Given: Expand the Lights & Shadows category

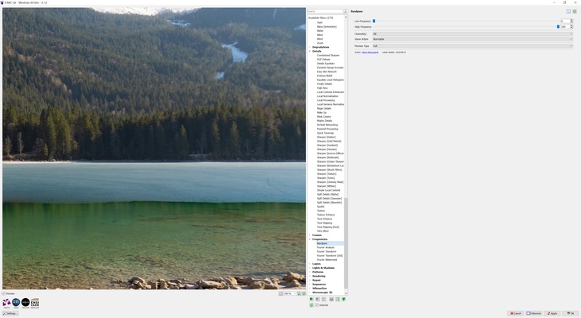Looking at the screenshot, I should click(310, 268).
